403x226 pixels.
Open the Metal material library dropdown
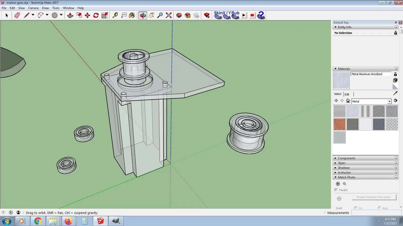389,101
